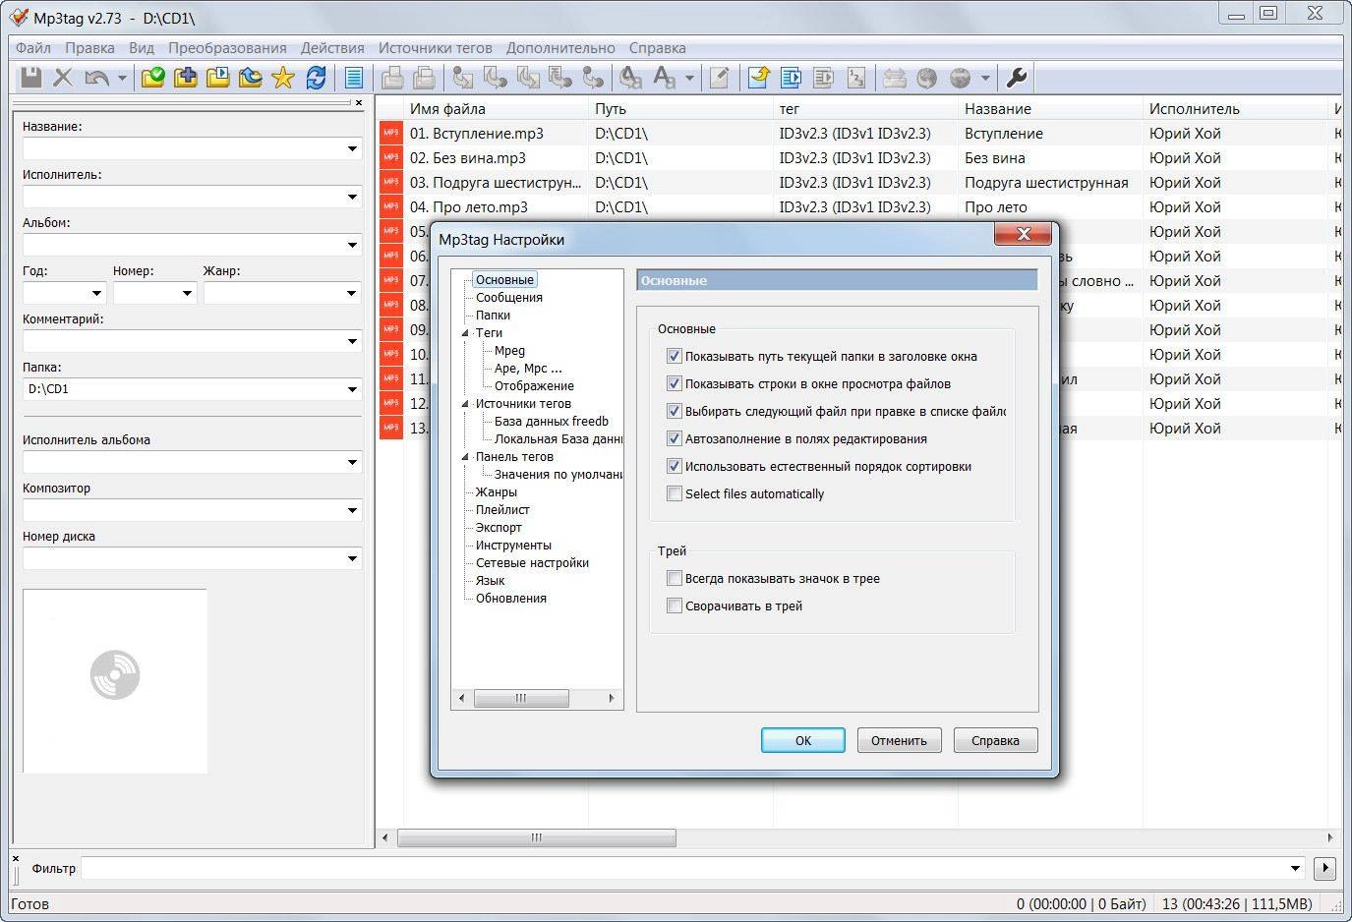Open the Фильтр history dropdown
Viewport: 1352px width, 922px height.
coord(1296,868)
